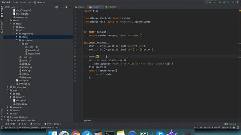The width and height of the screenshot is (241, 135).
Task: Open the Finder icon in the Dock
Action: tap(53, 133)
